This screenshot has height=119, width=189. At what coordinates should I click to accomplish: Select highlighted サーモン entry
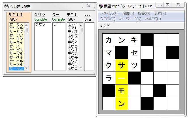(16, 68)
